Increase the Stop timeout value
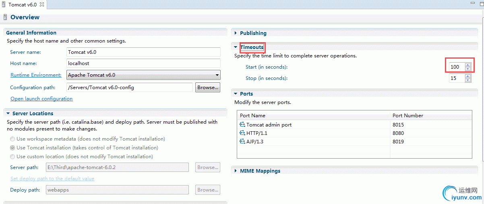Viewport: 484px width, 204px height. click(x=467, y=76)
